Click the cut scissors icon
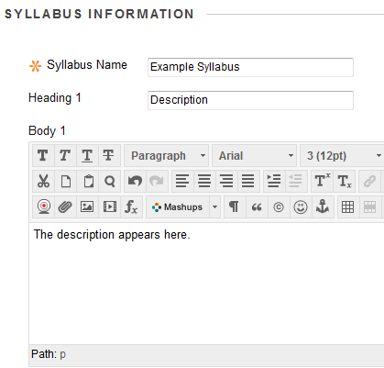The height and width of the screenshot is (368, 384). (43, 182)
